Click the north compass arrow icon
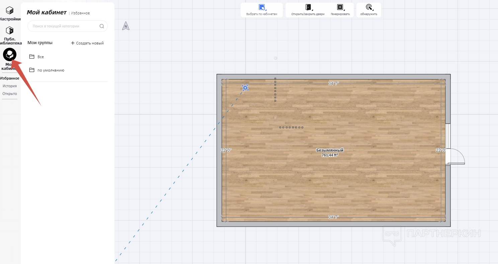The width and height of the screenshot is (498, 264). click(126, 26)
